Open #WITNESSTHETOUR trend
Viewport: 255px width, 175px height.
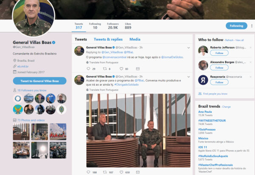tap(212, 120)
